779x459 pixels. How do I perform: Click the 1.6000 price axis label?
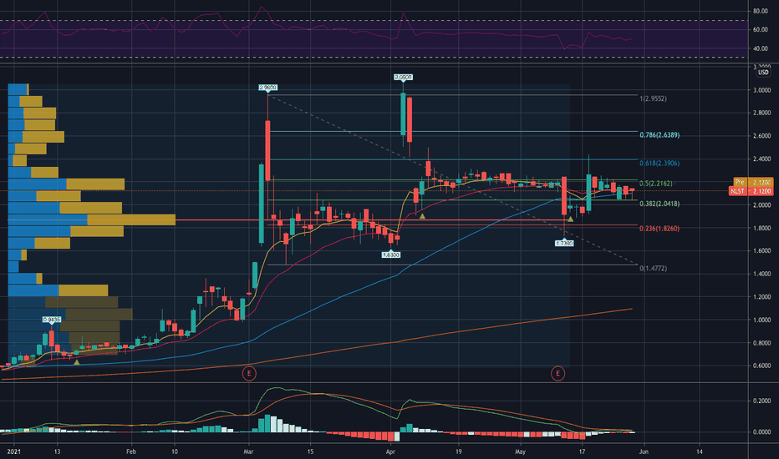[761, 251]
